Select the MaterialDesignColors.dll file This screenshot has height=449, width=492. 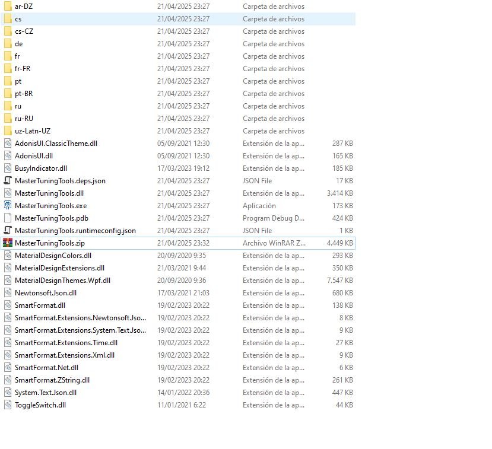pyautogui.click(x=53, y=256)
